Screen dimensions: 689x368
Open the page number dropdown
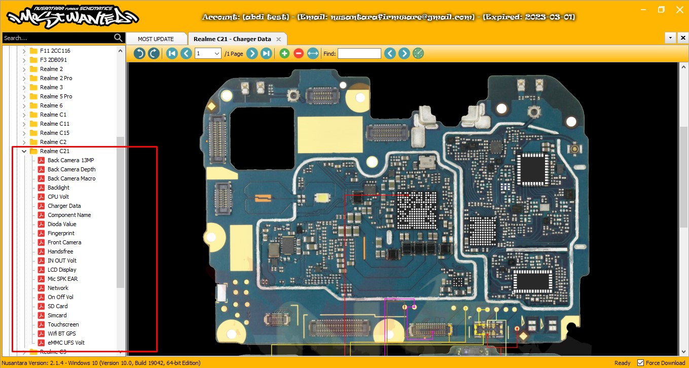click(217, 53)
